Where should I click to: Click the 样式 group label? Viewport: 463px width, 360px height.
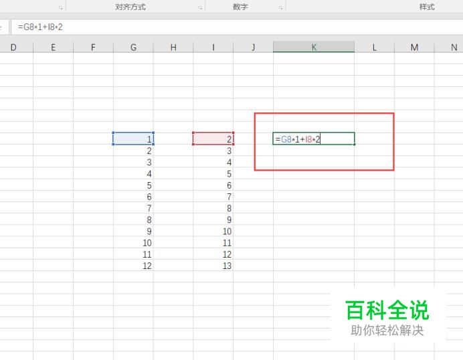pos(427,7)
